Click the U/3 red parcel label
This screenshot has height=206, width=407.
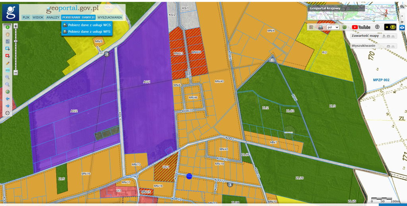(118, 190)
